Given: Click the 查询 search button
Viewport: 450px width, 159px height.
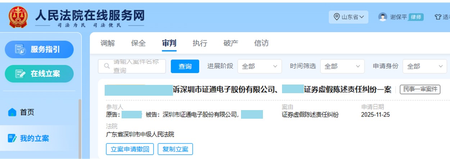Looking at the screenshot, I should point(185,66).
